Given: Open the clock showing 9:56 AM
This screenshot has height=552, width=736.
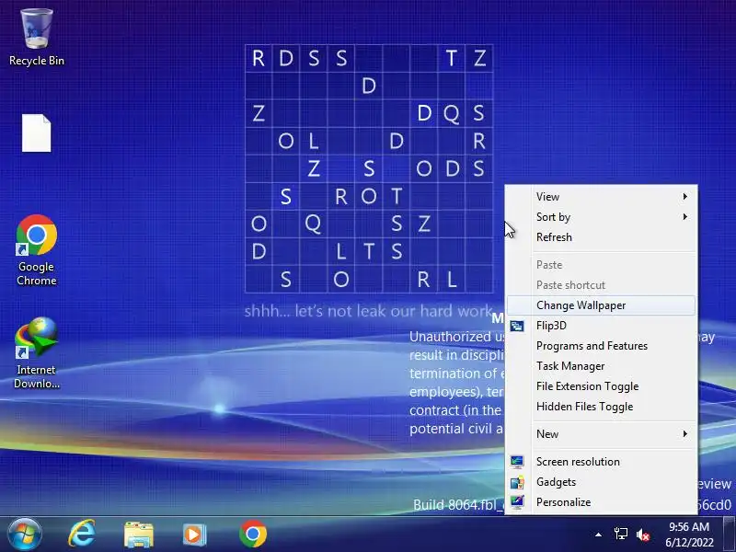Looking at the screenshot, I should 688,526.
